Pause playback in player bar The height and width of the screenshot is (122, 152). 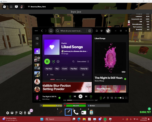pos(81,96)
